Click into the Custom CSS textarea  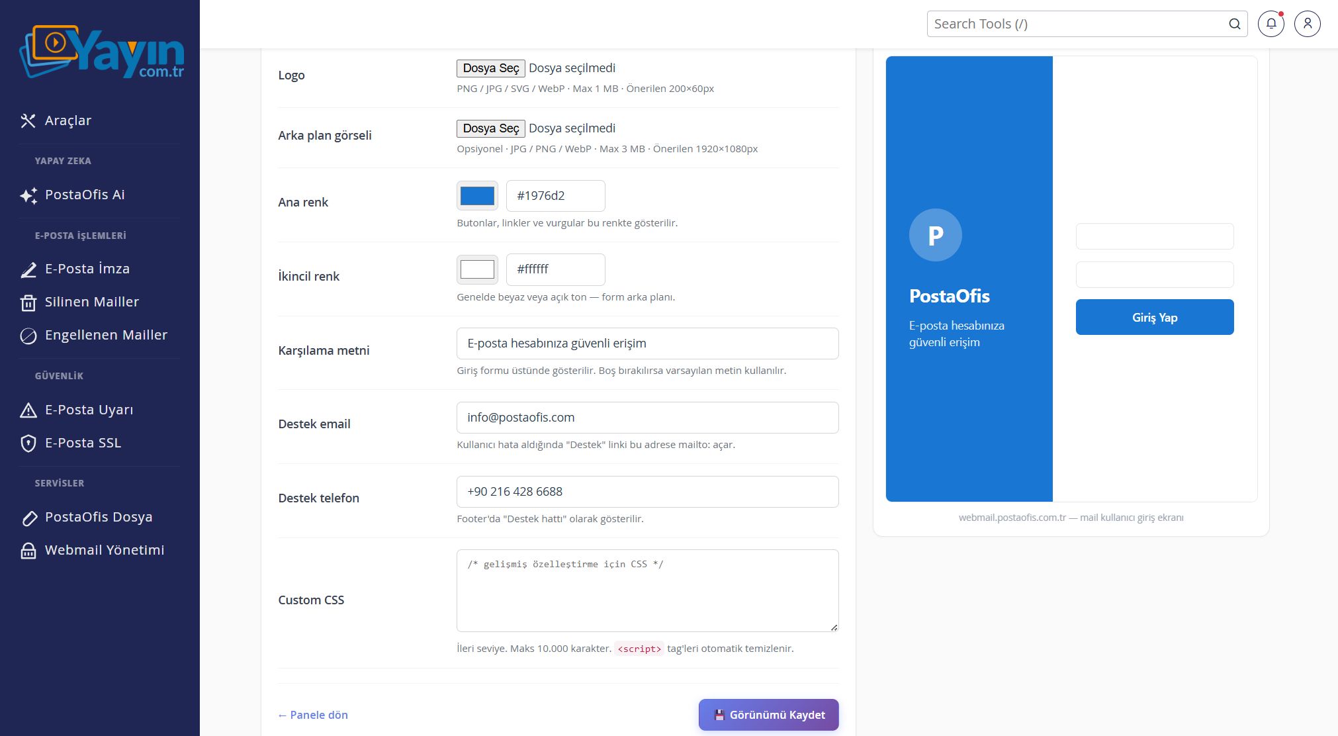tap(647, 590)
